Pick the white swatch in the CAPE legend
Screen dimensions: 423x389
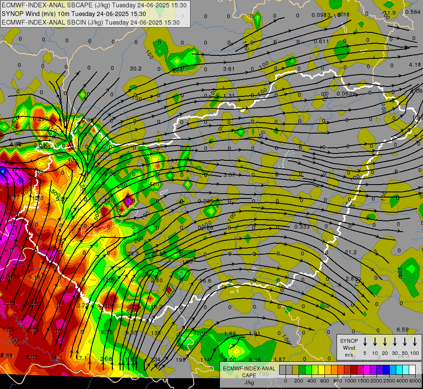tap(413, 370)
